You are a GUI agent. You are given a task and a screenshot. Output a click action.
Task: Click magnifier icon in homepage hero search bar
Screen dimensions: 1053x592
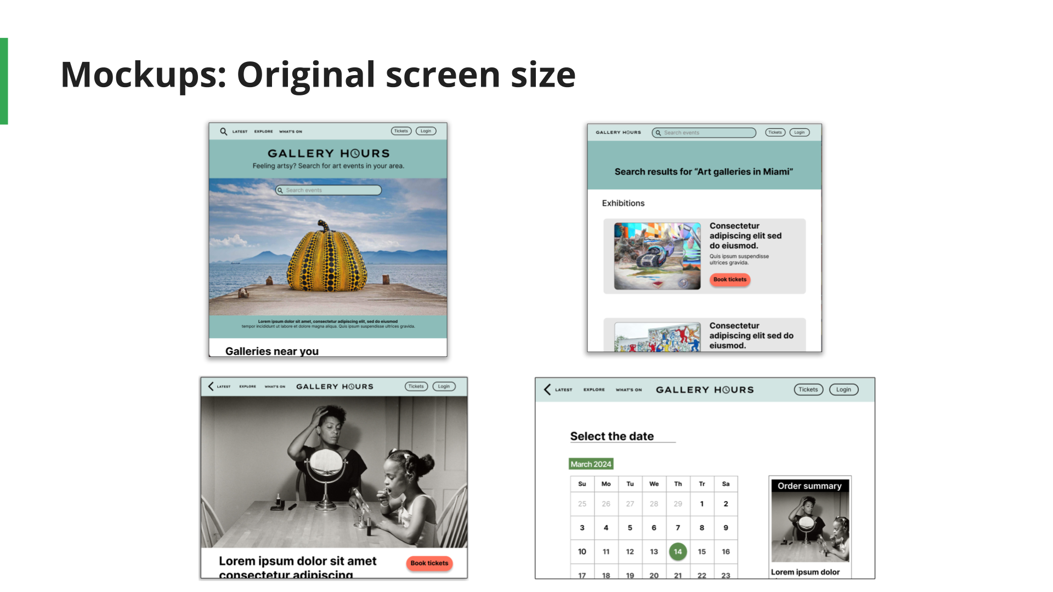(280, 190)
